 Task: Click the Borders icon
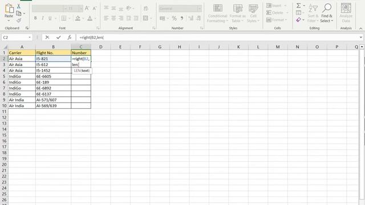pos(63,18)
